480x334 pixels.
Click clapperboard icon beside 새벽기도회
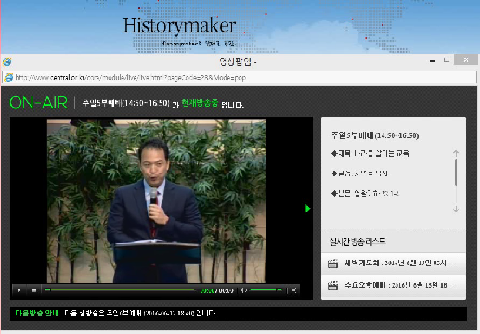(332, 263)
